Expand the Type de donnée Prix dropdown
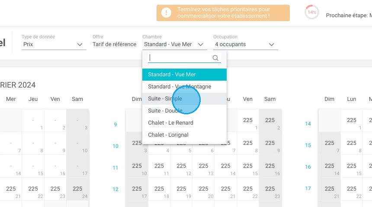The width and height of the screenshot is (372, 207). [54, 44]
